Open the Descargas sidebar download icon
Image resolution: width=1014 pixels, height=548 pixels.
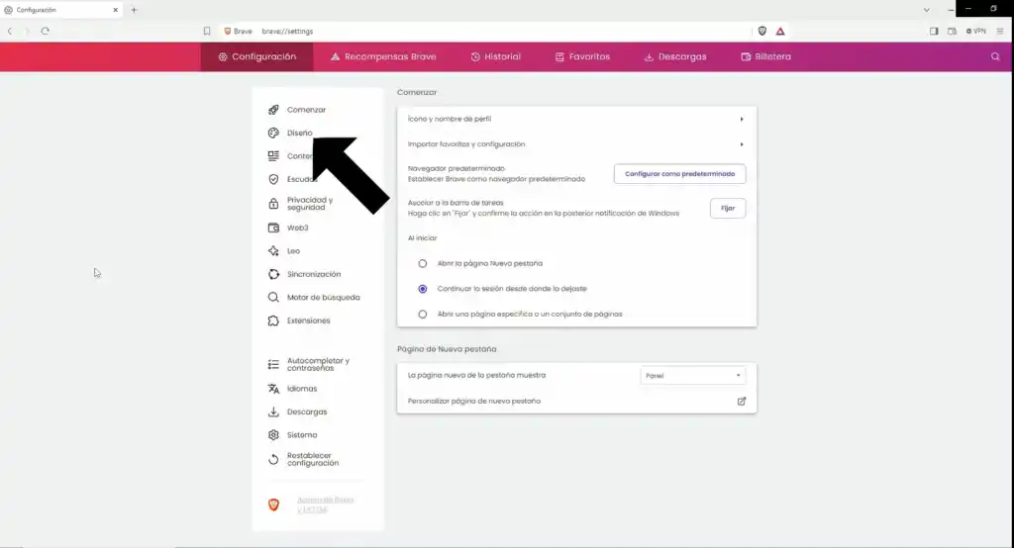click(273, 411)
